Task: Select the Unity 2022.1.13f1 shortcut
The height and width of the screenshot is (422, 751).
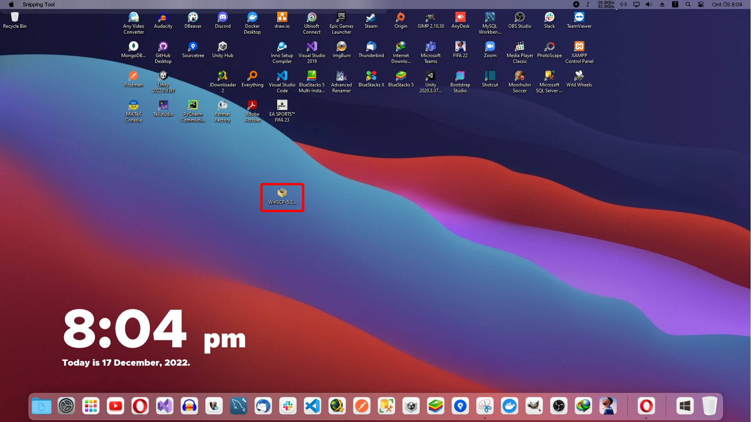Action: click(163, 82)
